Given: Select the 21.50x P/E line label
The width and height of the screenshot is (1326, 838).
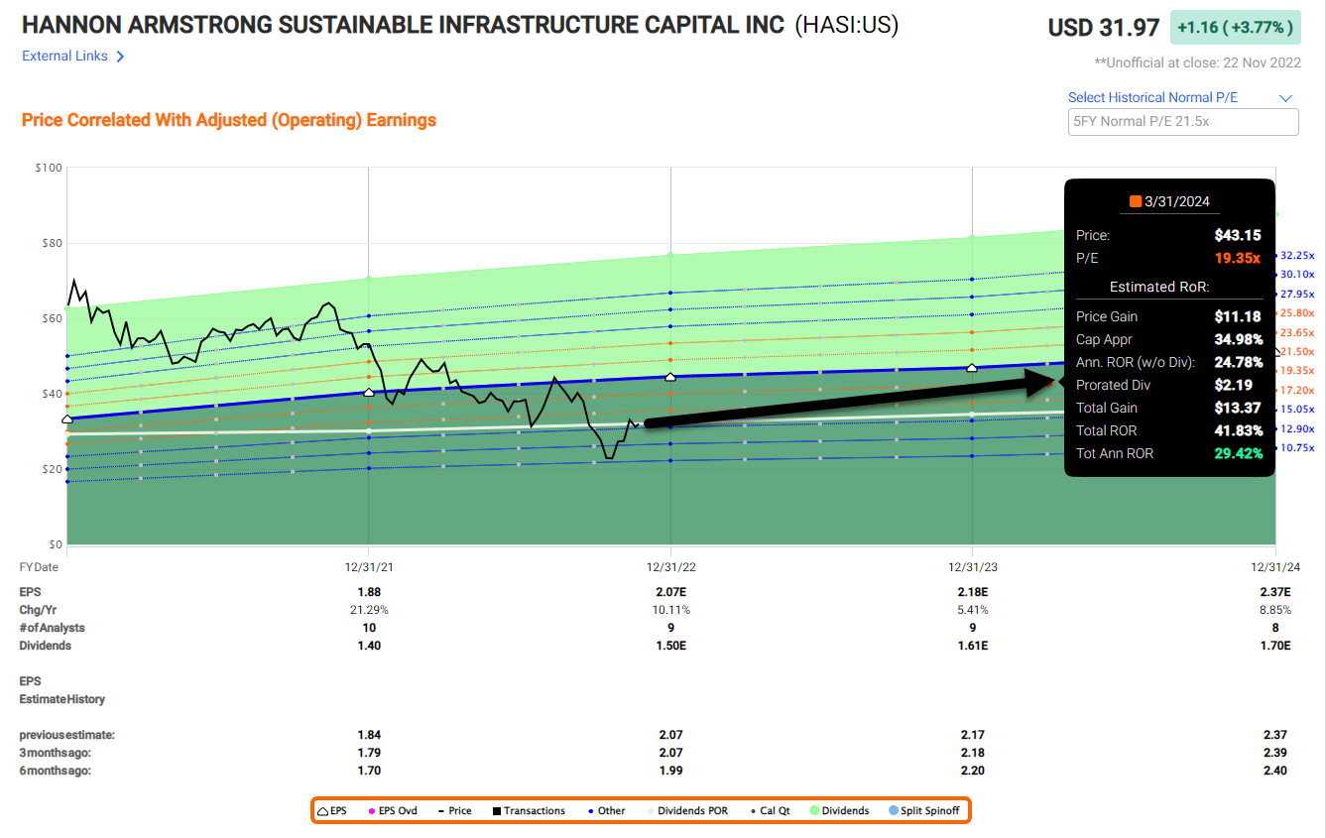Looking at the screenshot, I should 1297,352.
